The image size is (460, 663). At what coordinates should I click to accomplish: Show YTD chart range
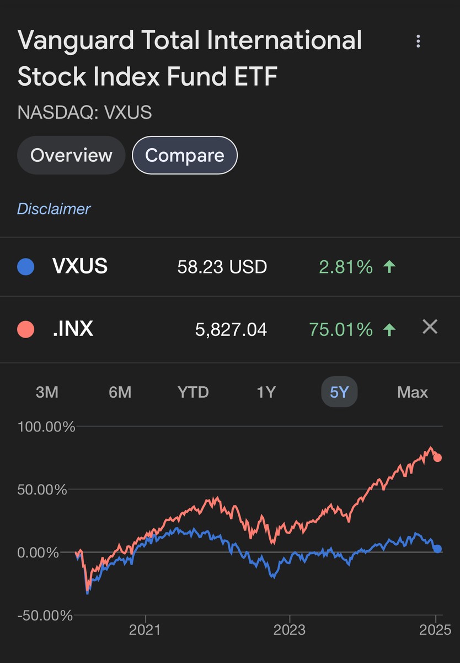[x=193, y=392]
